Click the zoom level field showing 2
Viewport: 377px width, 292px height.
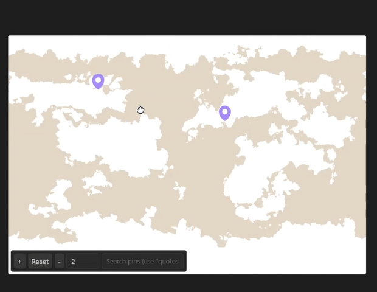[x=83, y=261]
